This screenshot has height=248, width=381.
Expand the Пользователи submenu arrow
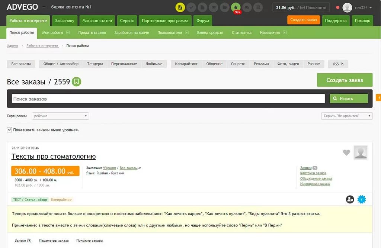click(x=187, y=32)
